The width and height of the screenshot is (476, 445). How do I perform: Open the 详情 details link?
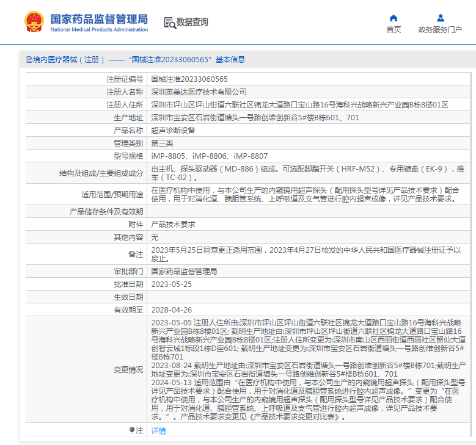point(158,431)
